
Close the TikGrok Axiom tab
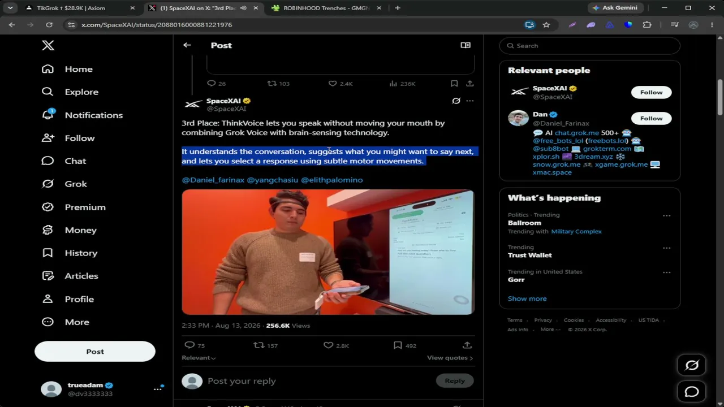[x=132, y=8]
